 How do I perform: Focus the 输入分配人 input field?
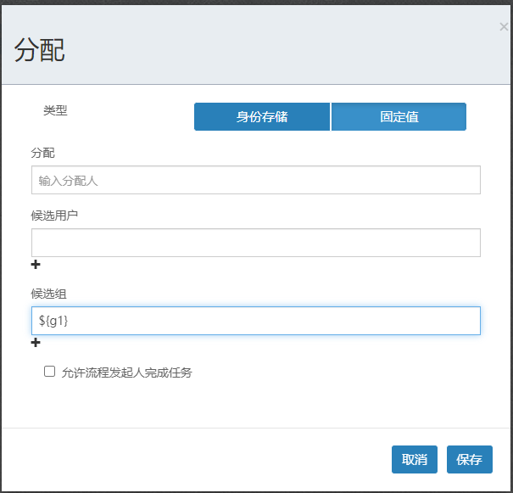[x=255, y=180]
